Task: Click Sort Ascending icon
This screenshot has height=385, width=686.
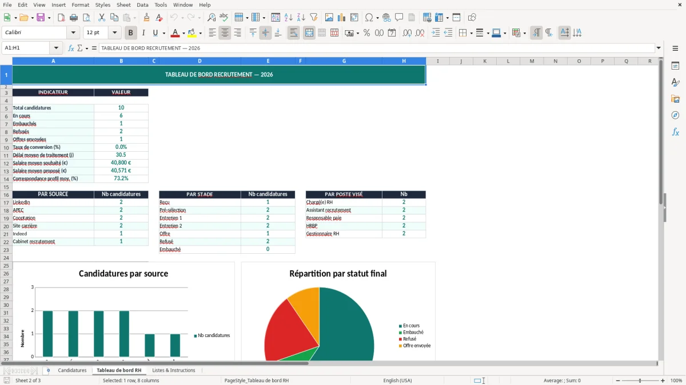Action: pos(289,18)
